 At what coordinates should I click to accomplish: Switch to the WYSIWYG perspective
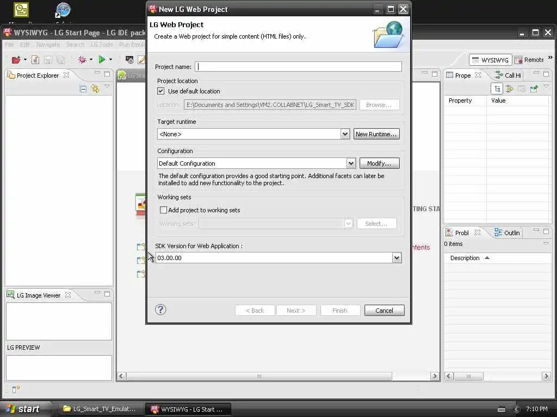490,60
